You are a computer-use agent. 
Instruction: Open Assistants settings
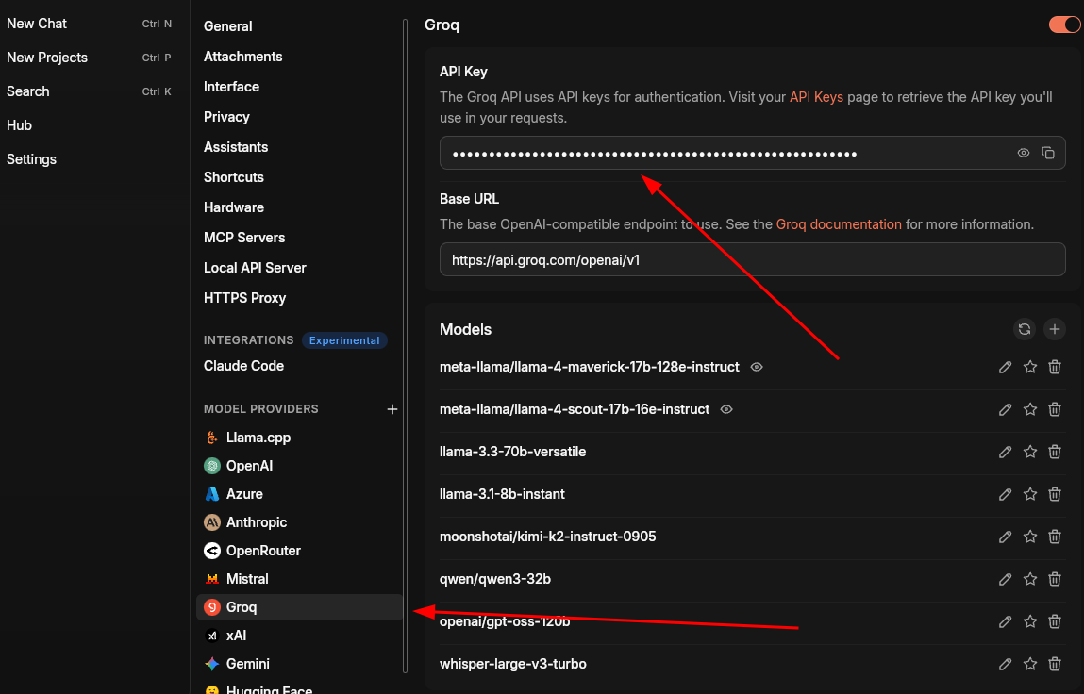pyautogui.click(x=236, y=147)
